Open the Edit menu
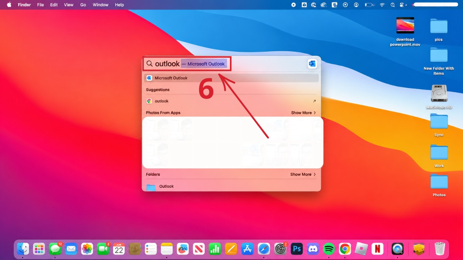This screenshot has height=260, width=463. point(54,5)
